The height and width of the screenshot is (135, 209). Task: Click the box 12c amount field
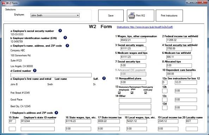(186, 100)
